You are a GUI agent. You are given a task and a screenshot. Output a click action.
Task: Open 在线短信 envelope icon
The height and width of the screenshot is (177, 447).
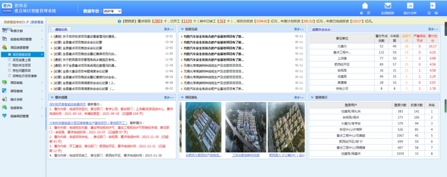pyautogui.click(x=387, y=6)
